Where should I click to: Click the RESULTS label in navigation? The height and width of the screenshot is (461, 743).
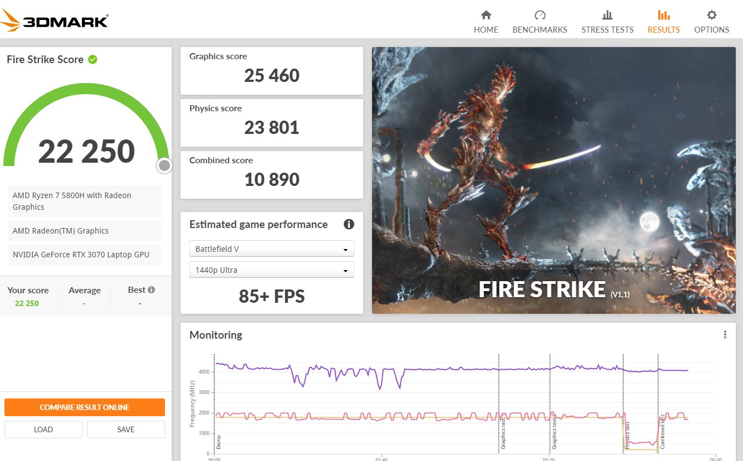coord(663,30)
